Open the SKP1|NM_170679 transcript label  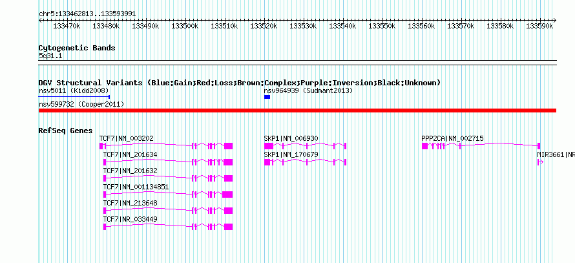(x=291, y=155)
